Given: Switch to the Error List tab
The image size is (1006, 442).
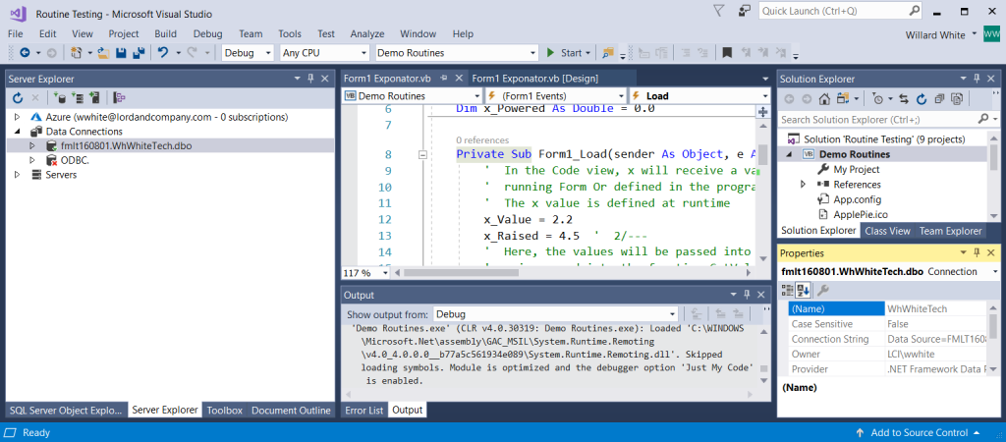Looking at the screenshot, I should pyautogui.click(x=363, y=411).
